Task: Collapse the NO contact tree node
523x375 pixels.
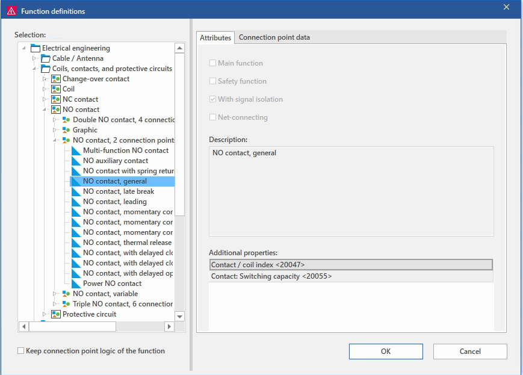Action: coord(45,110)
